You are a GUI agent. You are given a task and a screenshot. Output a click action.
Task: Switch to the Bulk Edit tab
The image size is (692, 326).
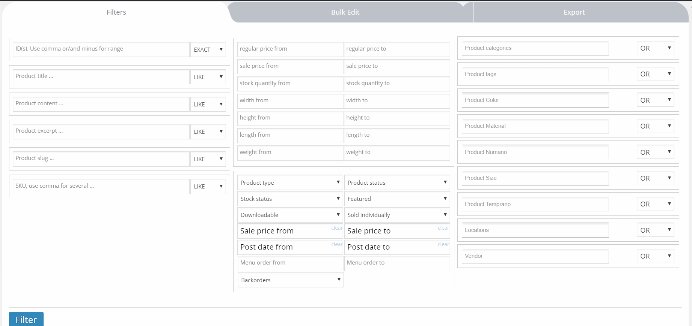coord(345,12)
